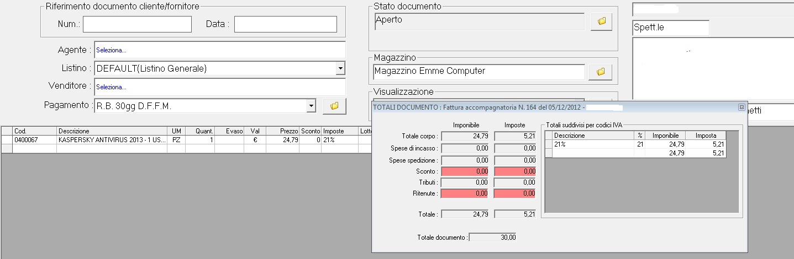Click the Sconto column header in grid

click(311, 131)
